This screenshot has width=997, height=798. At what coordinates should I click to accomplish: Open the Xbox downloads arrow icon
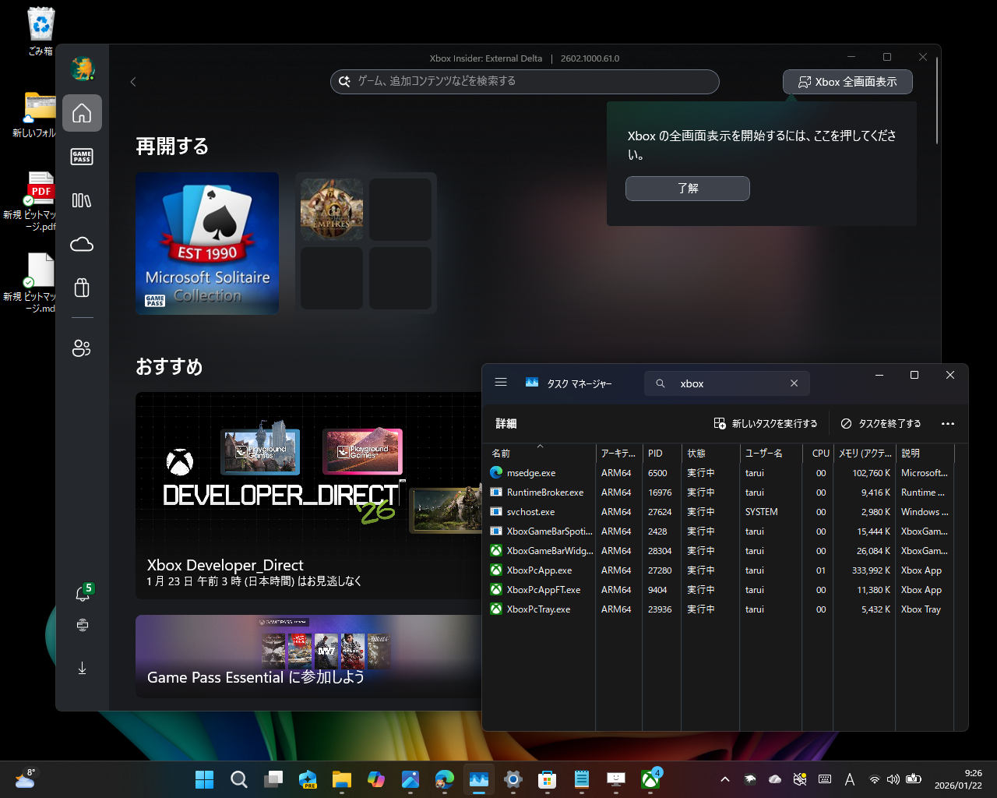83,668
